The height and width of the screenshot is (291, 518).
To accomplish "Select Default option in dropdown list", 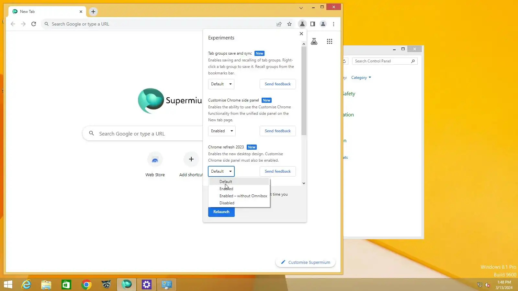I will point(239,182).
